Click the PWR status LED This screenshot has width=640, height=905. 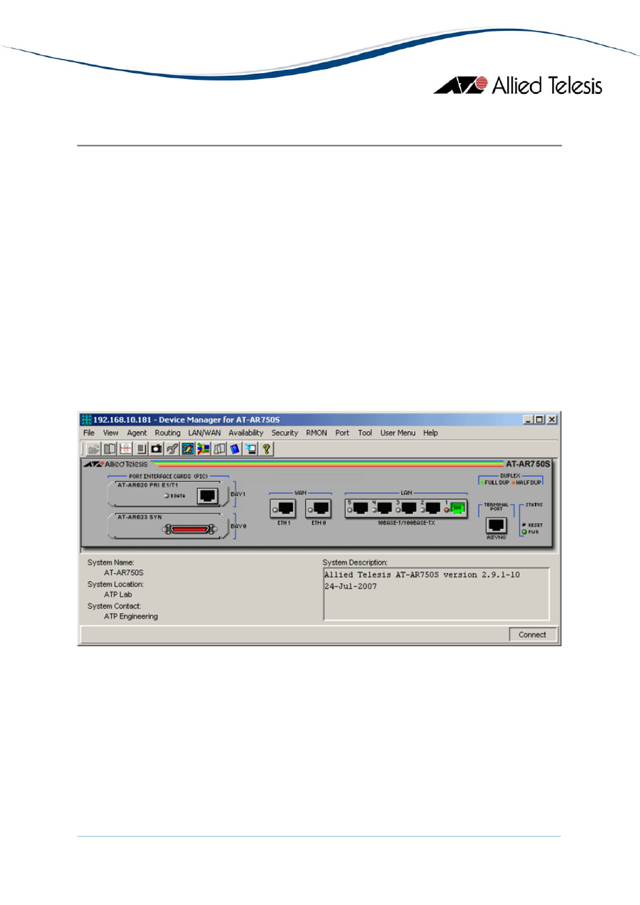click(524, 532)
